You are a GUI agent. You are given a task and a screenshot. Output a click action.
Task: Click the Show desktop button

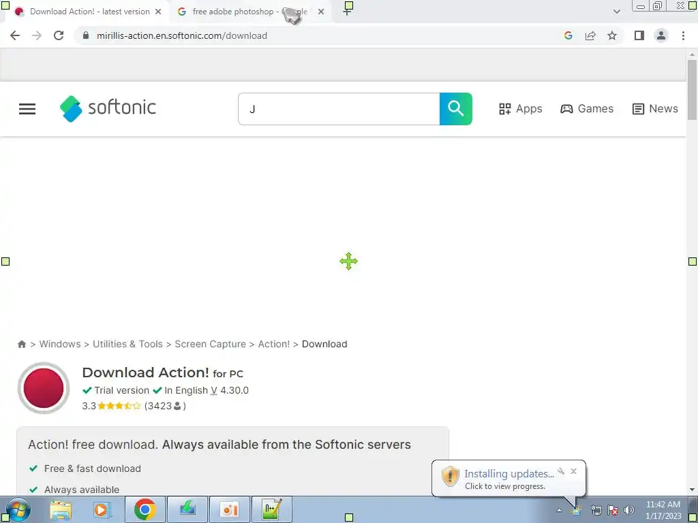(x=693, y=510)
